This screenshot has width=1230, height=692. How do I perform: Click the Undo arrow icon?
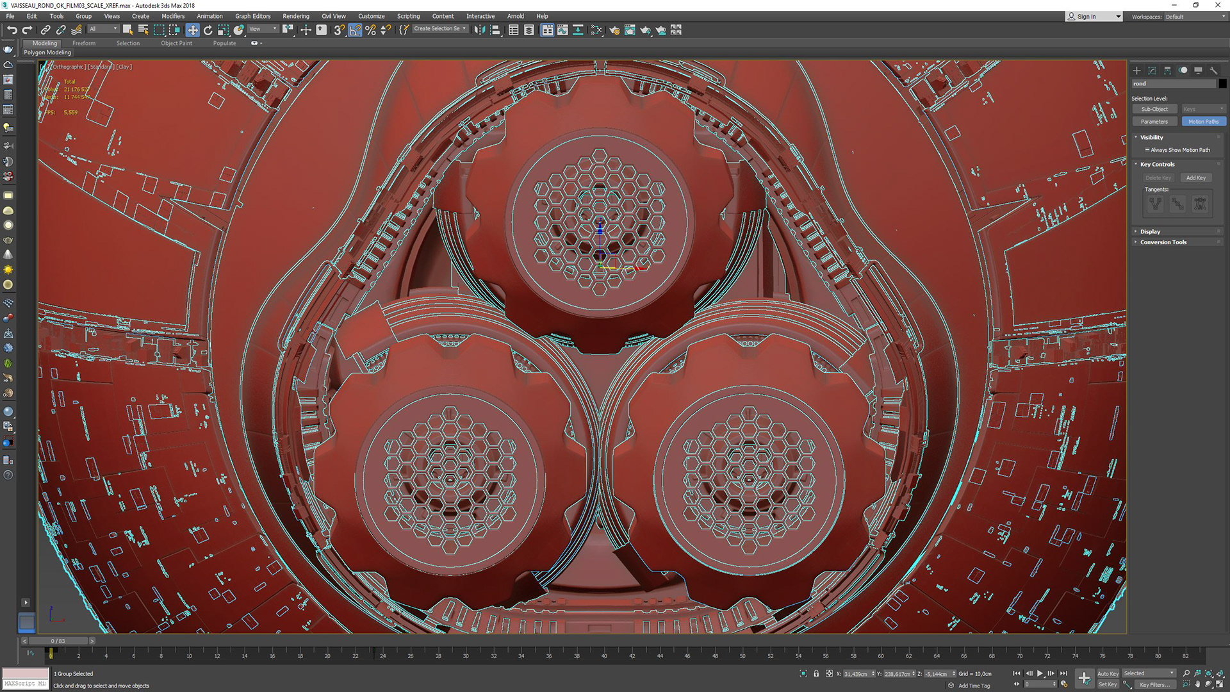pyautogui.click(x=12, y=30)
